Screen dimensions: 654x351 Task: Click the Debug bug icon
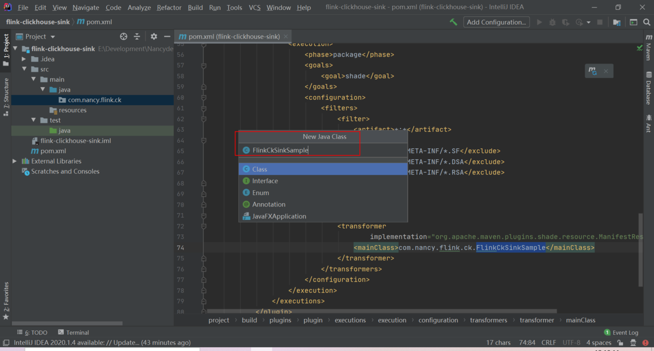553,22
